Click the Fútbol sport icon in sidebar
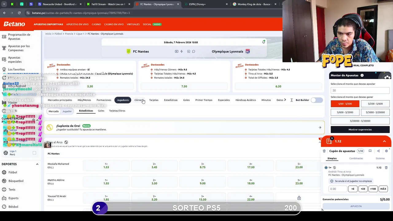 (x=4, y=172)
